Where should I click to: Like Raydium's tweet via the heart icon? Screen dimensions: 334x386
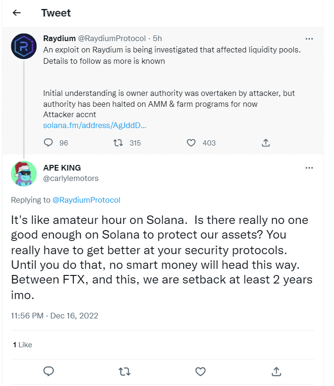pos(191,143)
